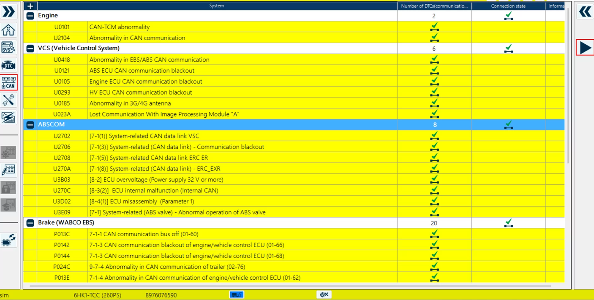Select the CAN communication check icon
This screenshot has width=594, height=300.
pyautogui.click(x=8, y=83)
